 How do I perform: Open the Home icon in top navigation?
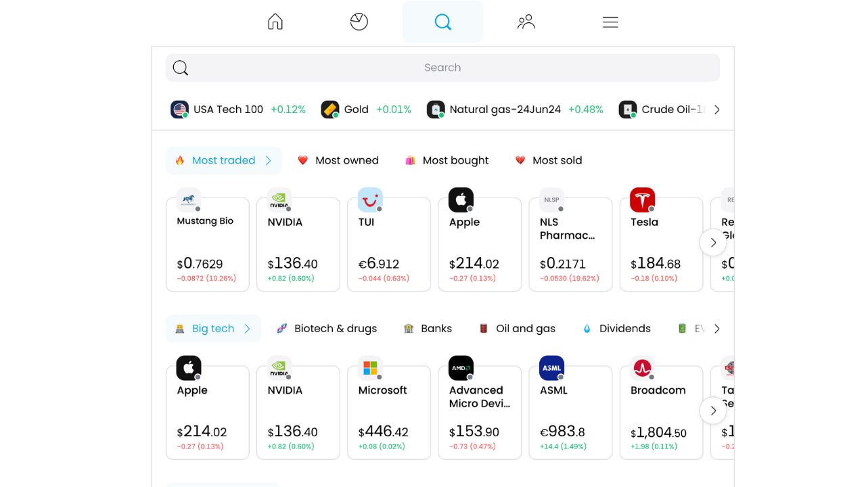click(275, 22)
